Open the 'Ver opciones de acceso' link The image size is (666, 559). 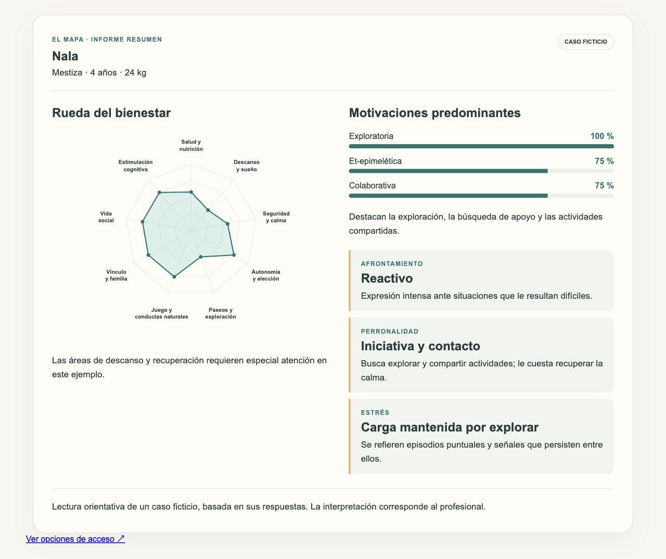[x=75, y=539]
